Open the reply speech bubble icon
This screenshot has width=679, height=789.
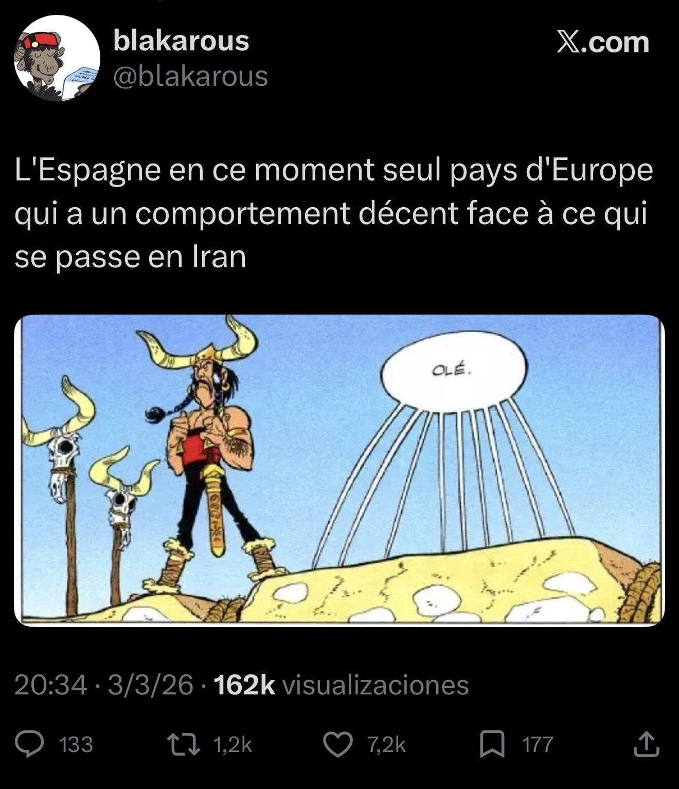coord(29,745)
